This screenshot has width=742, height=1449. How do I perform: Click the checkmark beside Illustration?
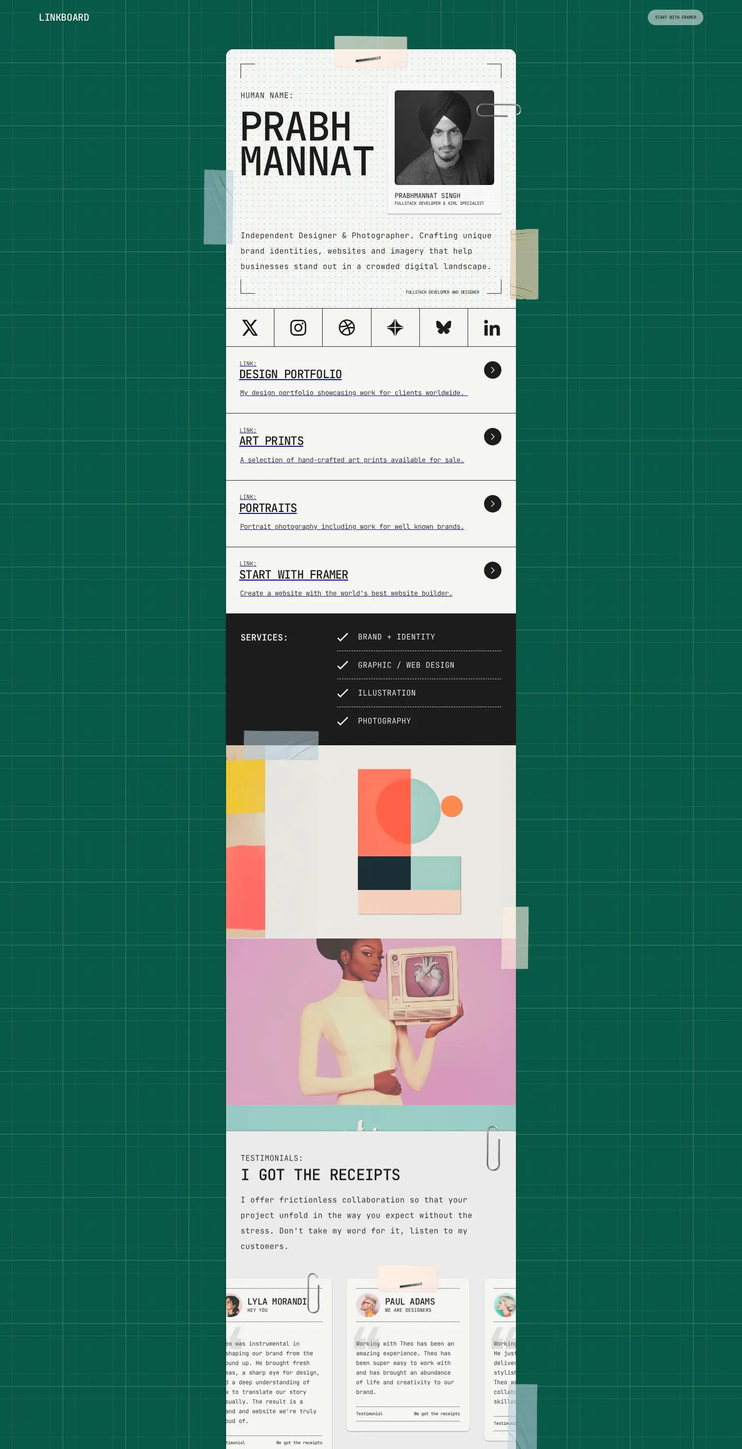(x=342, y=693)
